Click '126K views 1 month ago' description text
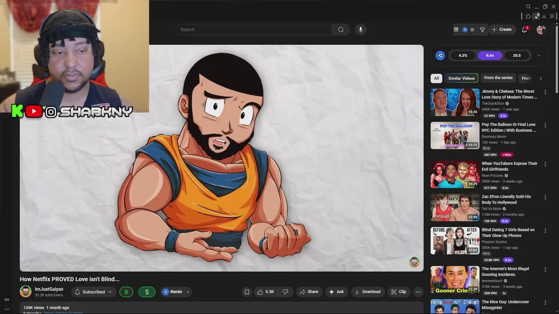 tap(46, 307)
